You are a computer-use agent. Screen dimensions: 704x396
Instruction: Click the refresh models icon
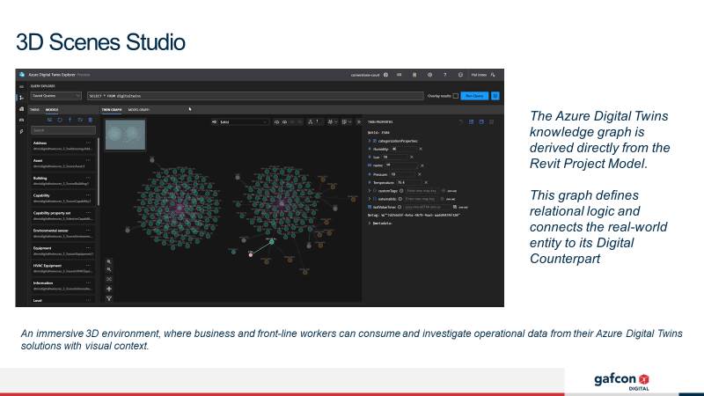(x=60, y=120)
